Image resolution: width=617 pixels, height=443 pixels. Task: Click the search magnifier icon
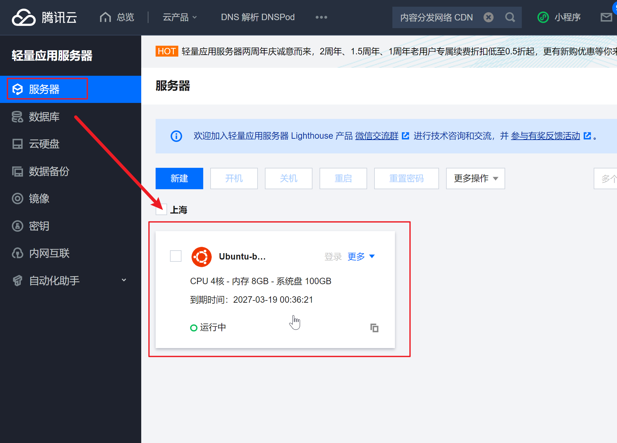tap(510, 17)
